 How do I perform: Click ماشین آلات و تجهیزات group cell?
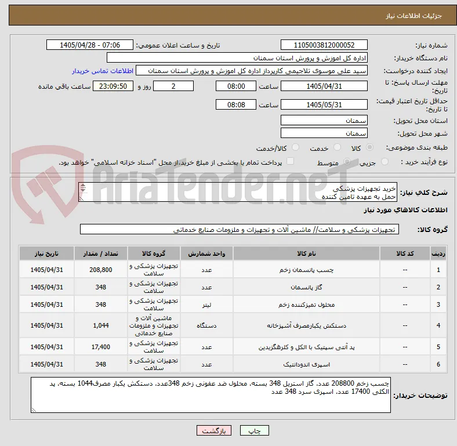click(x=154, y=325)
